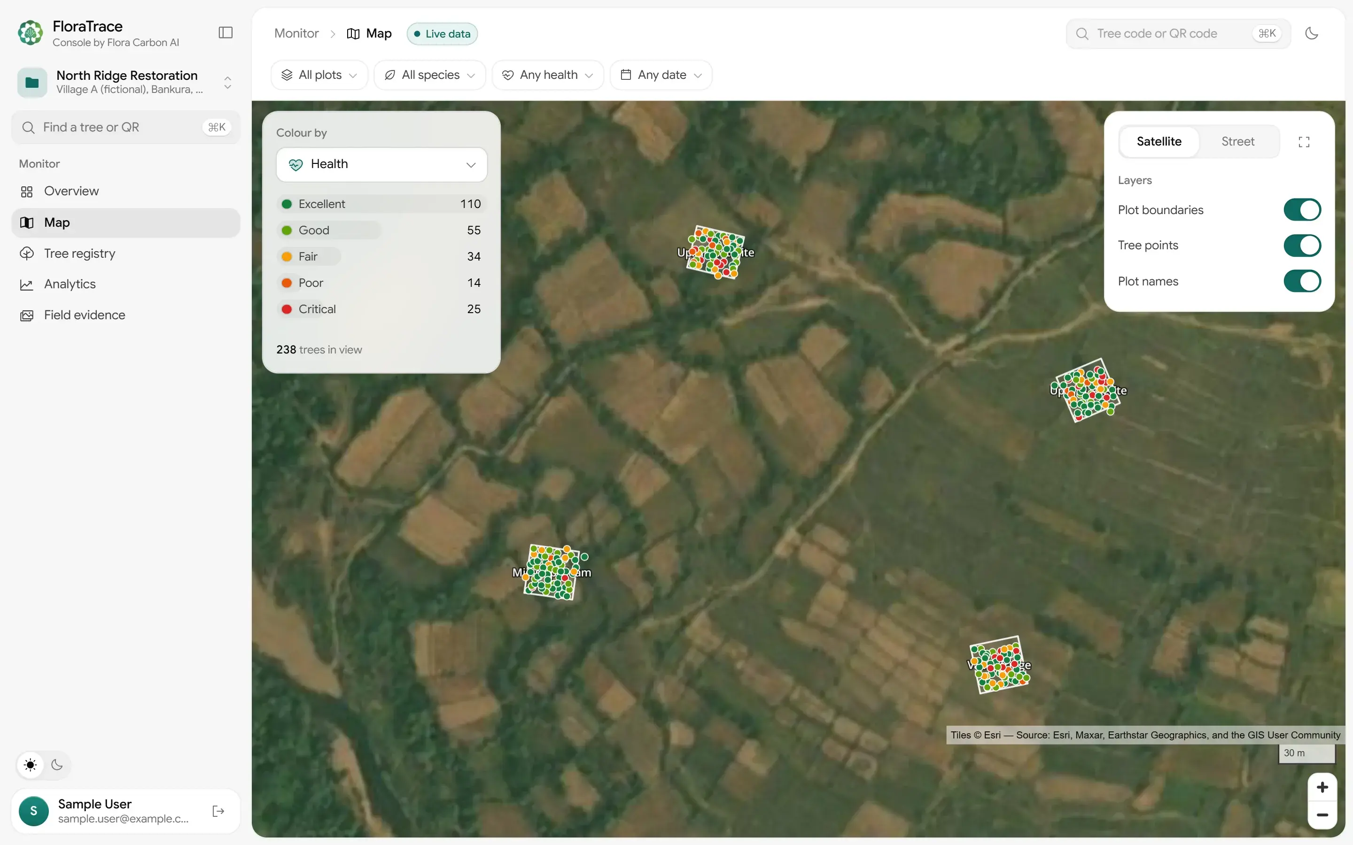
Task: Open the Any date filter dropdown
Action: [661, 75]
